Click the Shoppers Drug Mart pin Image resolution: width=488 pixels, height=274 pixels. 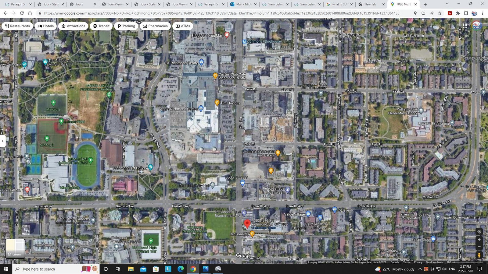pos(227,35)
